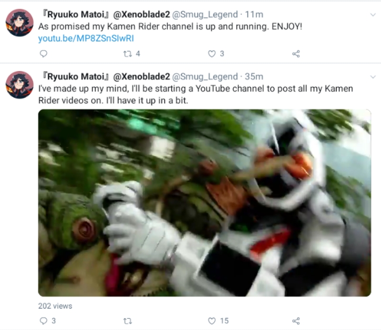Open Ryuuko Matoi avatar on first tweet
The width and height of the screenshot is (381, 330).
pos(20,22)
